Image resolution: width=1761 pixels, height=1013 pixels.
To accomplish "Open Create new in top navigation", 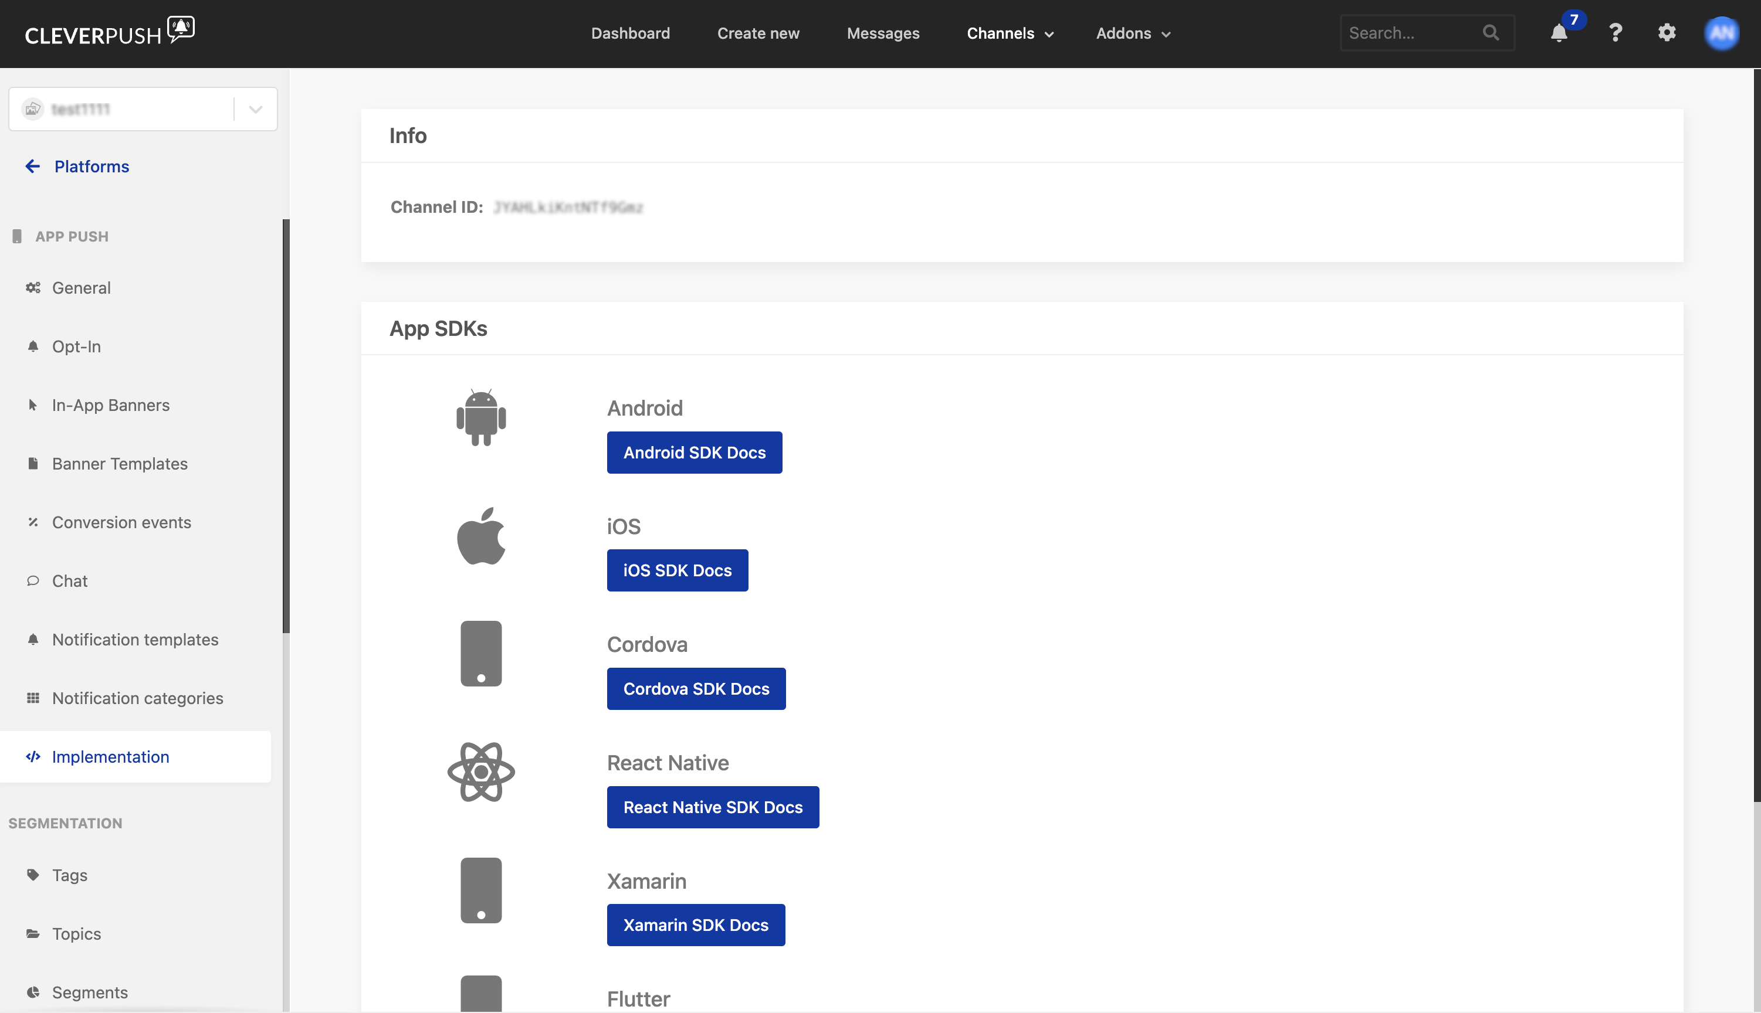I will point(758,33).
